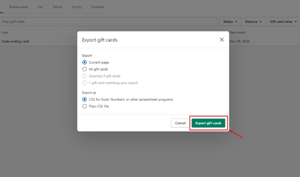Click the Date issued column header
300x177 pixels.
point(237,32)
